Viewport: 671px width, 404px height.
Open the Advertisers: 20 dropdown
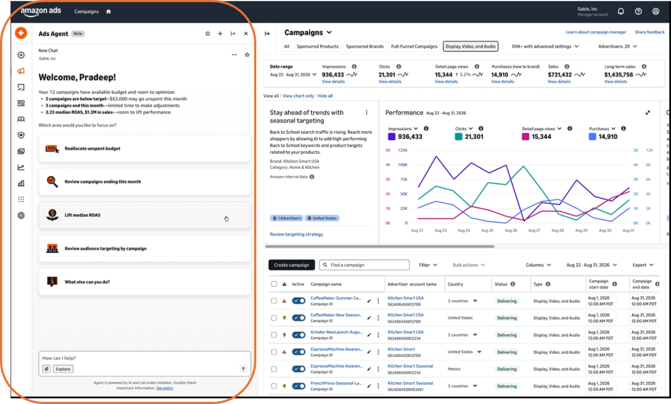pyautogui.click(x=618, y=46)
